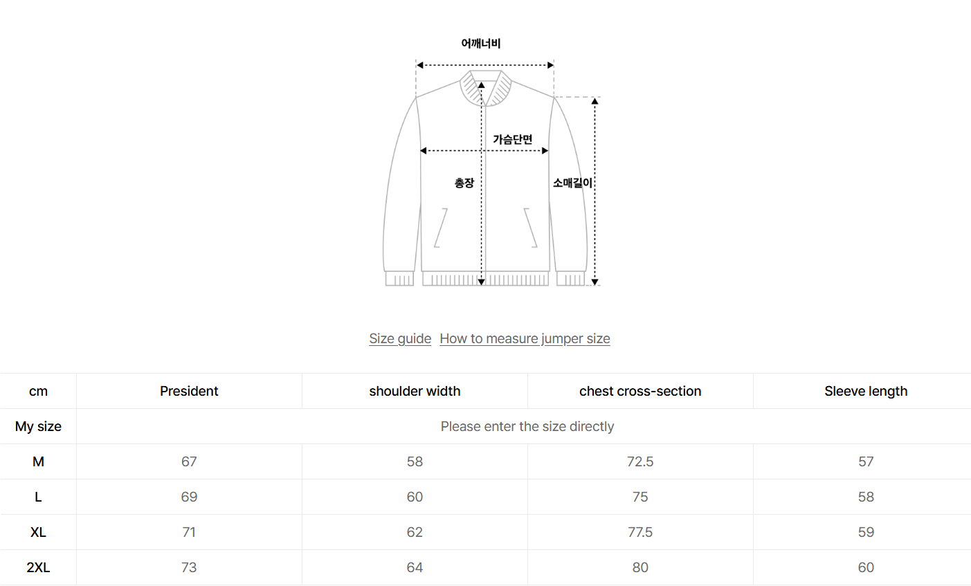Click the chest cross-section column header
This screenshot has width=971, height=586.
(x=640, y=391)
